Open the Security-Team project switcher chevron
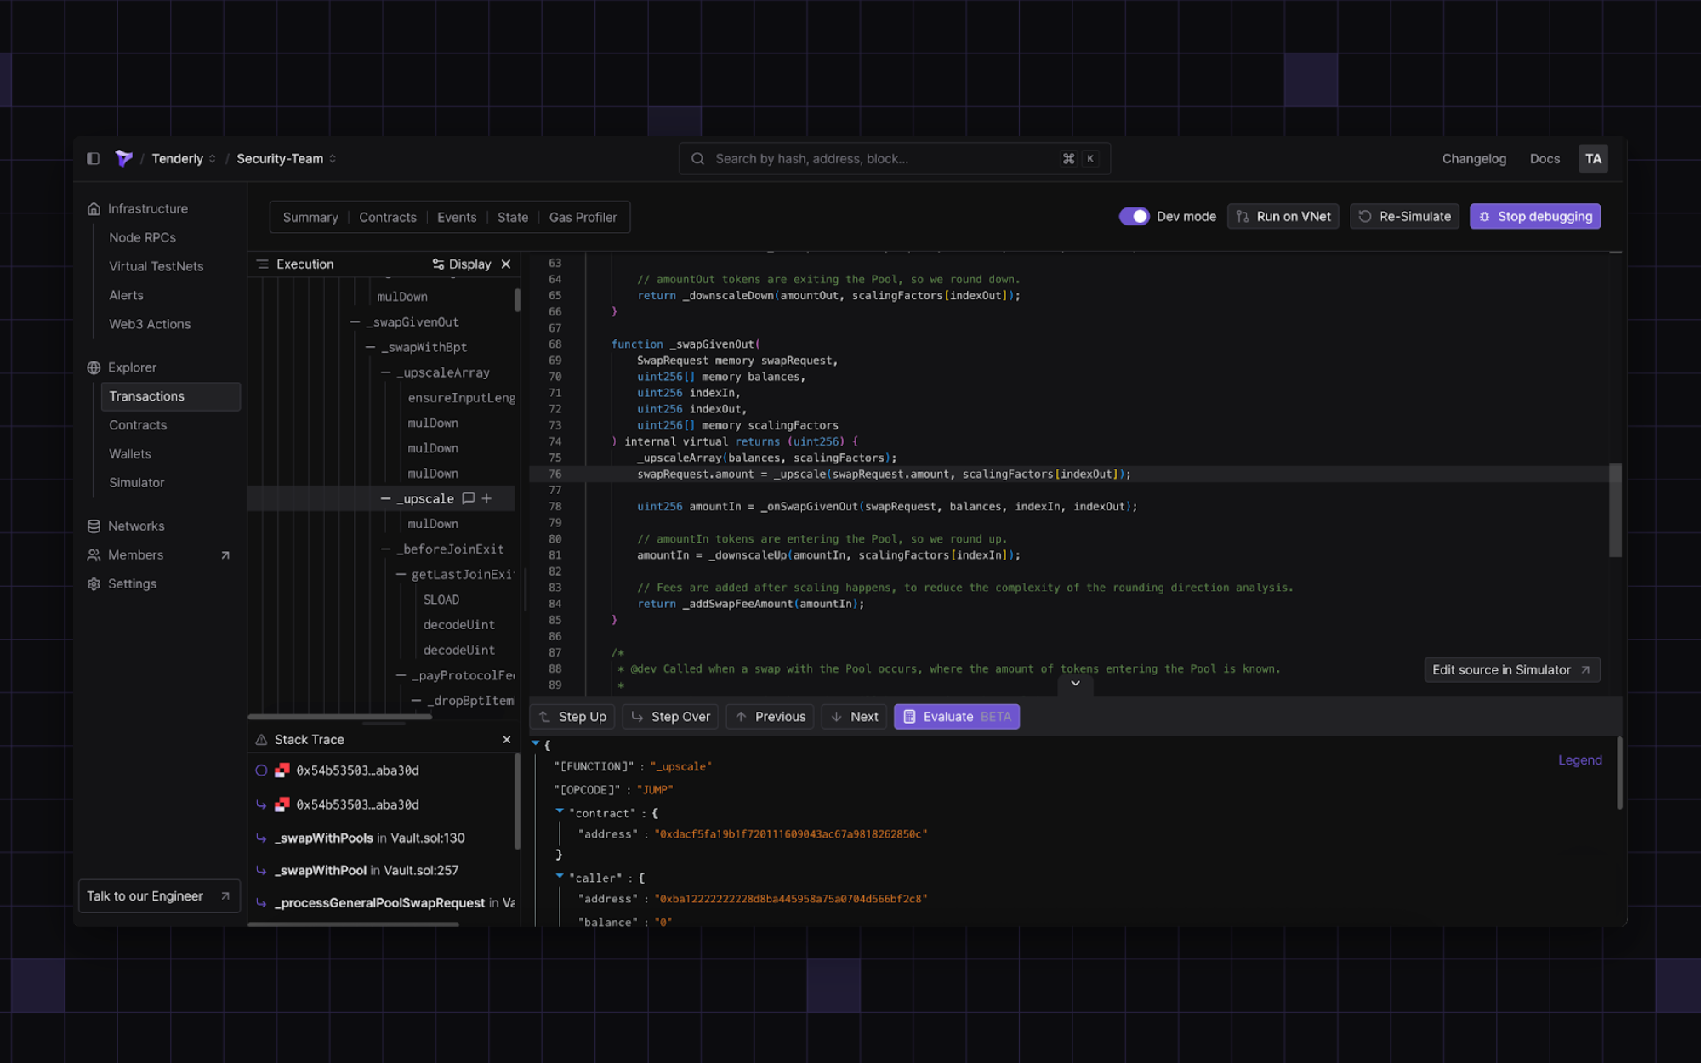Image resolution: width=1701 pixels, height=1063 pixels. (x=333, y=158)
